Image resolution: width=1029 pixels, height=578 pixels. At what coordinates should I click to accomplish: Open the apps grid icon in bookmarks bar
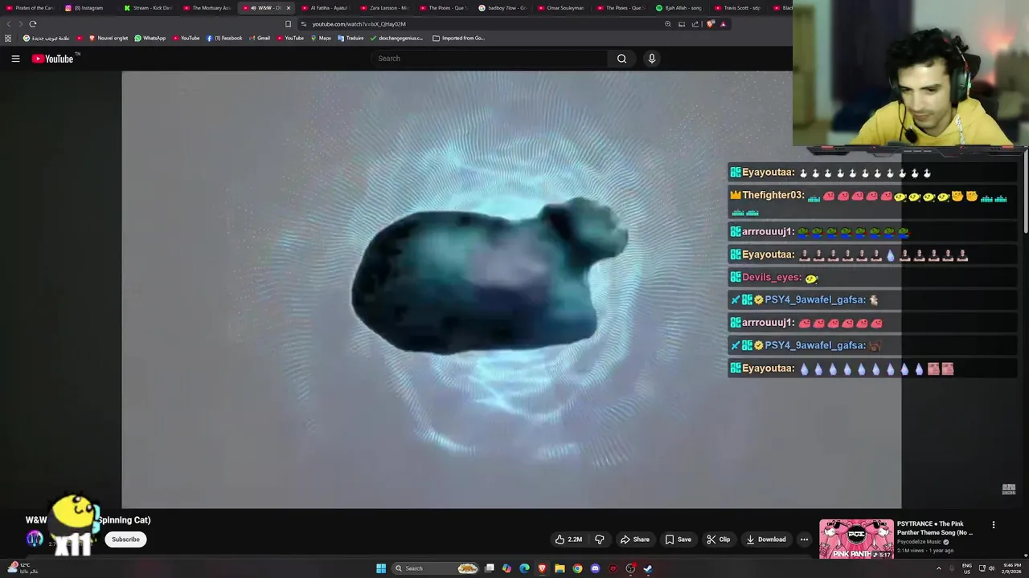[8, 38]
